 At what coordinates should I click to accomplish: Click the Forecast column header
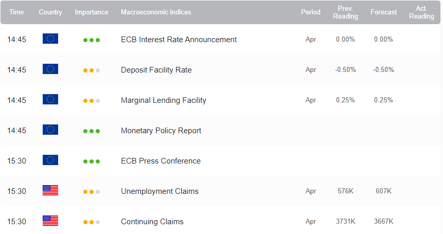click(383, 12)
